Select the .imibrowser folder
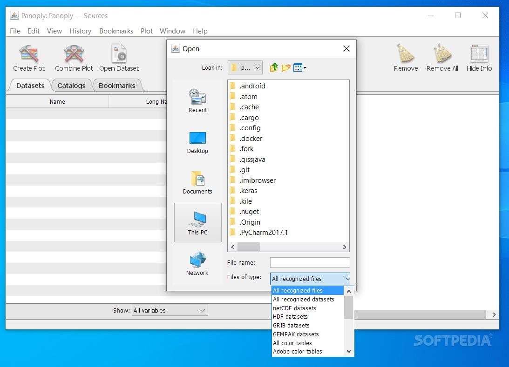This screenshot has width=509, height=367. click(x=253, y=180)
